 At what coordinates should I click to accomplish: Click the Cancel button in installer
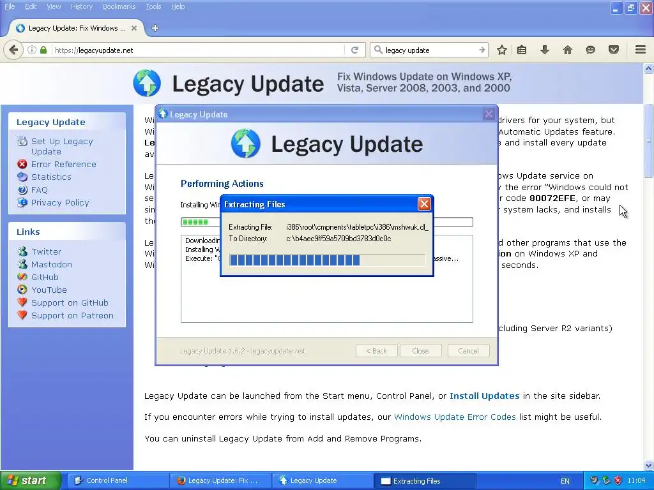pos(468,351)
